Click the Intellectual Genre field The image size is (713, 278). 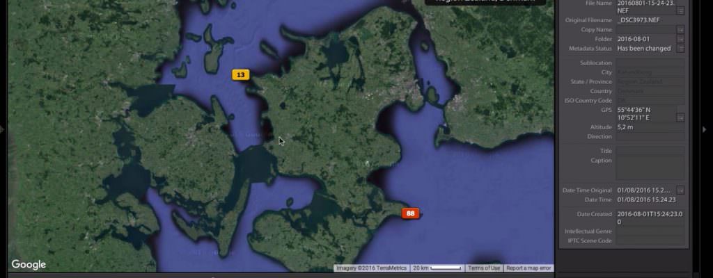click(x=650, y=231)
